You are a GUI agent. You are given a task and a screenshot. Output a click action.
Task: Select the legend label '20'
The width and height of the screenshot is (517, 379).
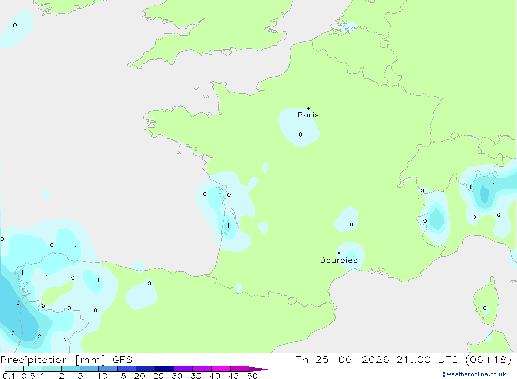pos(140,376)
